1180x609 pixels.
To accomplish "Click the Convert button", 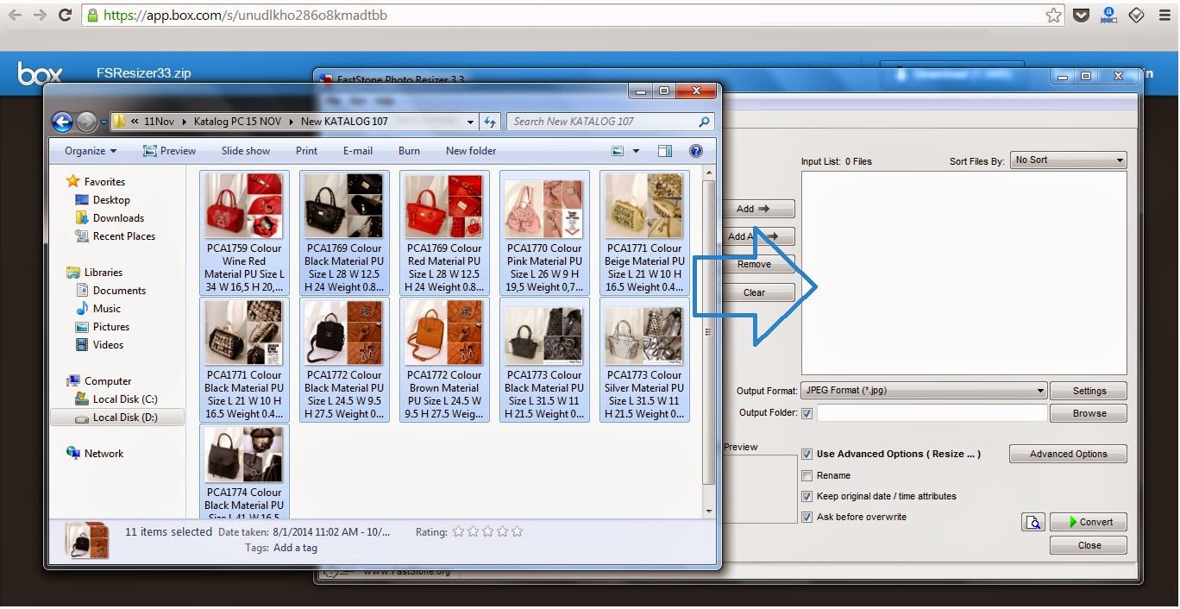I will click(x=1089, y=522).
